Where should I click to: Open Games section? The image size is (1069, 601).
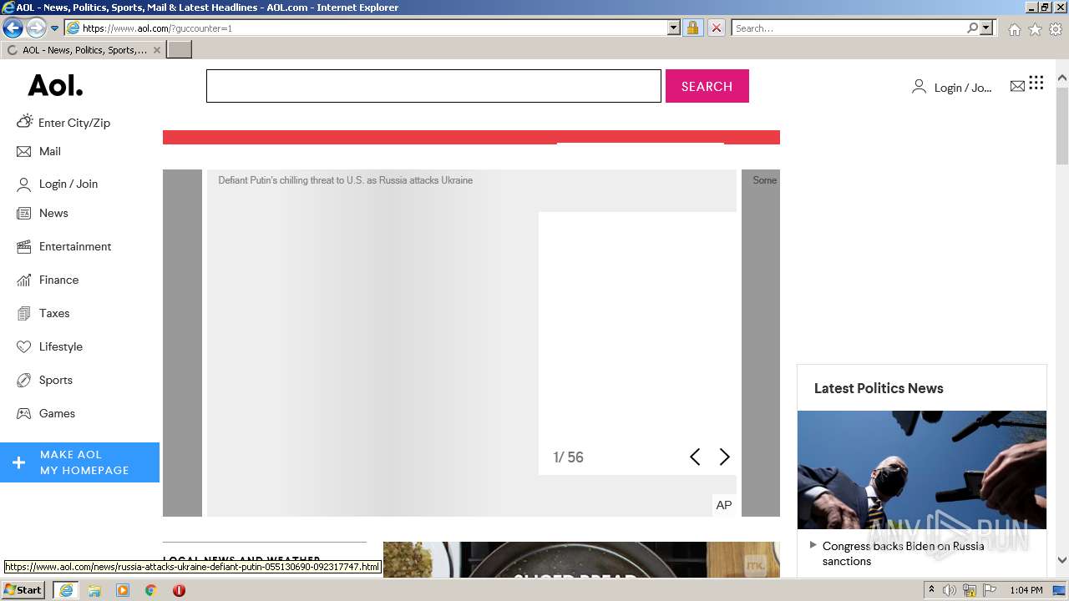point(57,413)
